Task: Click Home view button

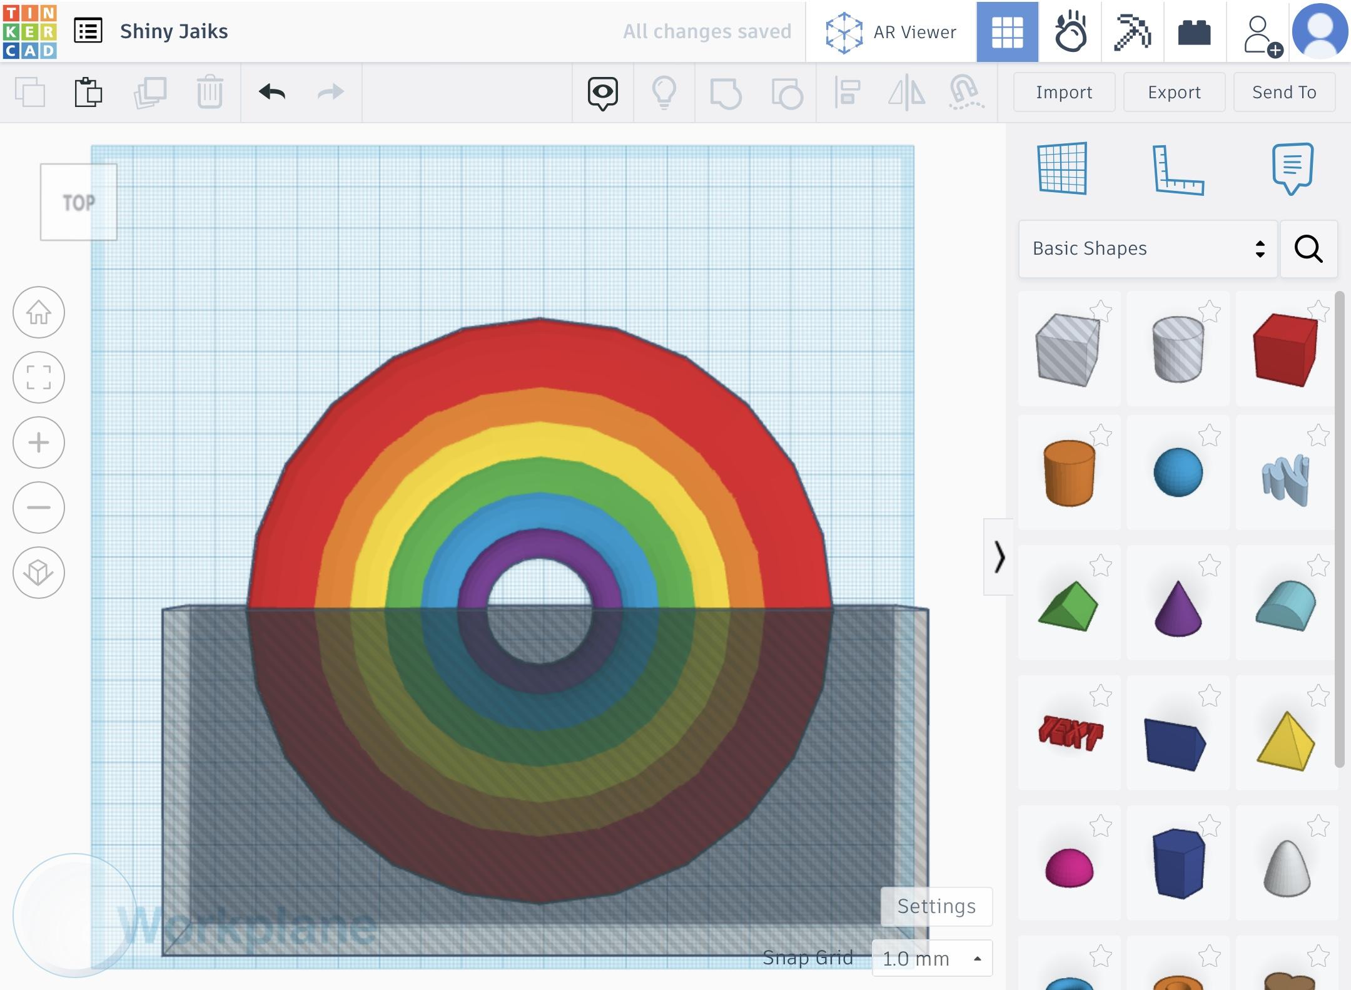Action: click(x=39, y=312)
